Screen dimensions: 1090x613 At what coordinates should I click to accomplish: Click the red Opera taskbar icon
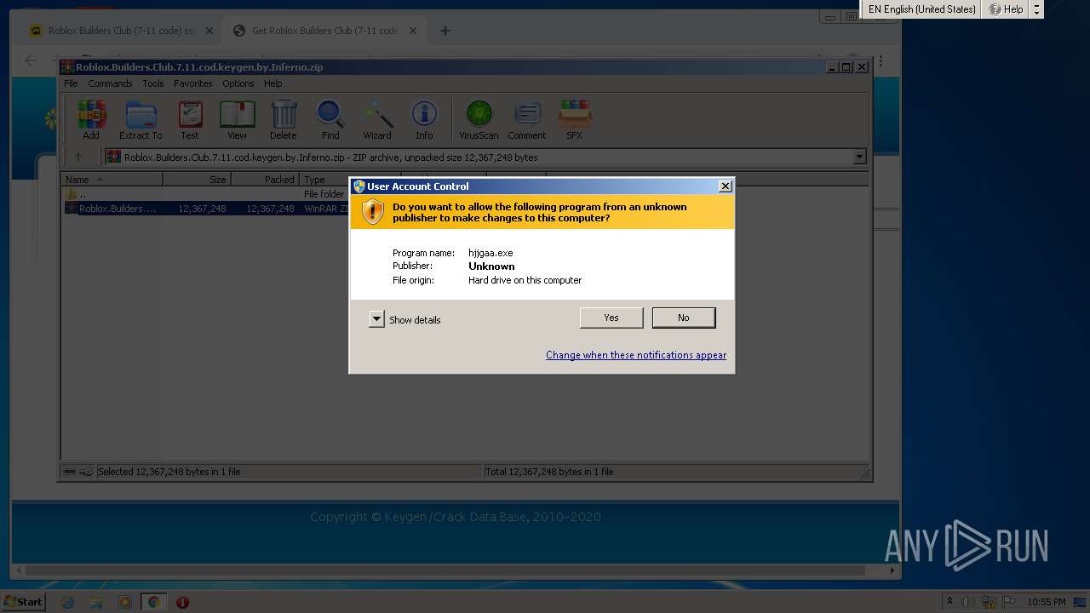pyautogui.click(x=182, y=602)
